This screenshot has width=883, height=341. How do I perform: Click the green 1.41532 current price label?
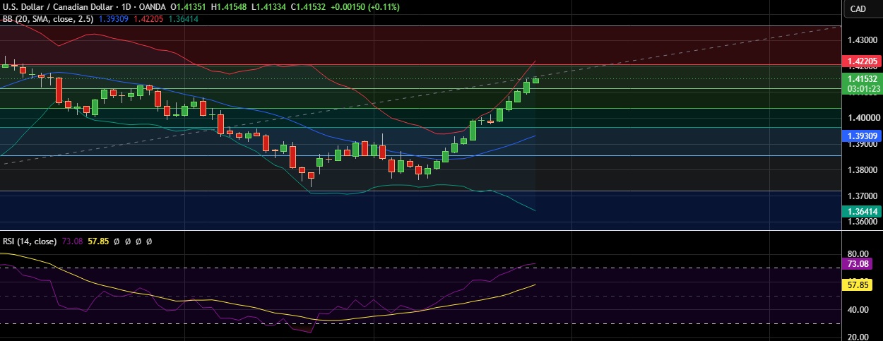[x=863, y=78]
